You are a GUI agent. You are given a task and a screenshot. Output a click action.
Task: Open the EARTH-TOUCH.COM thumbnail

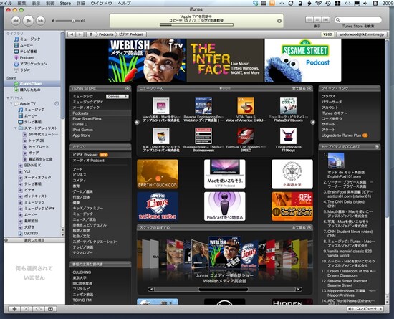(158, 173)
